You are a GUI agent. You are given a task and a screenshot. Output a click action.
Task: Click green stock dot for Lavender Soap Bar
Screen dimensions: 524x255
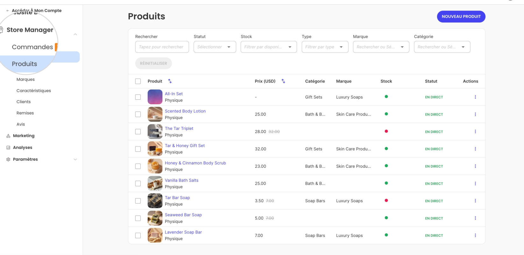pyautogui.click(x=386, y=235)
